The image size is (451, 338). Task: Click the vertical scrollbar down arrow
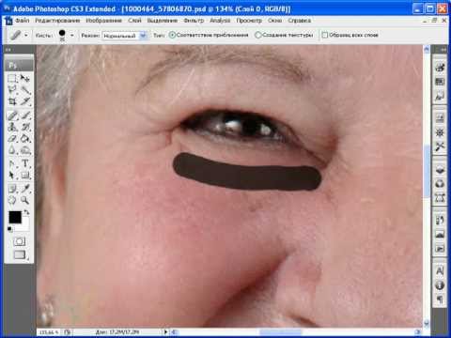click(x=427, y=323)
